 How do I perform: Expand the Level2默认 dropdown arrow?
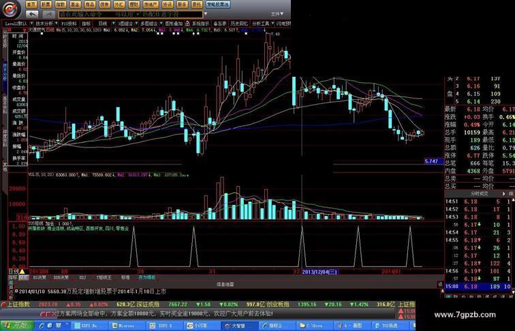coord(31,24)
